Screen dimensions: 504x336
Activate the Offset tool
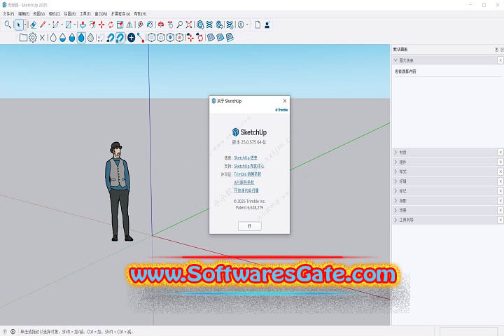[x=92, y=24]
